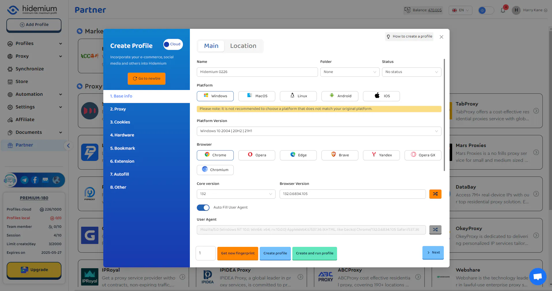Click the email envelope social icon
The height and width of the screenshot is (291, 552).
pos(45,180)
